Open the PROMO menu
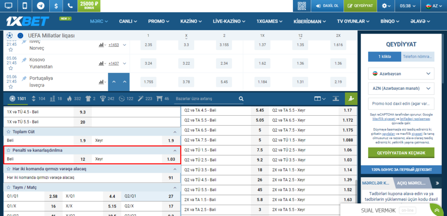The height and width of the screenshot is (216, 447). (158, 21)
